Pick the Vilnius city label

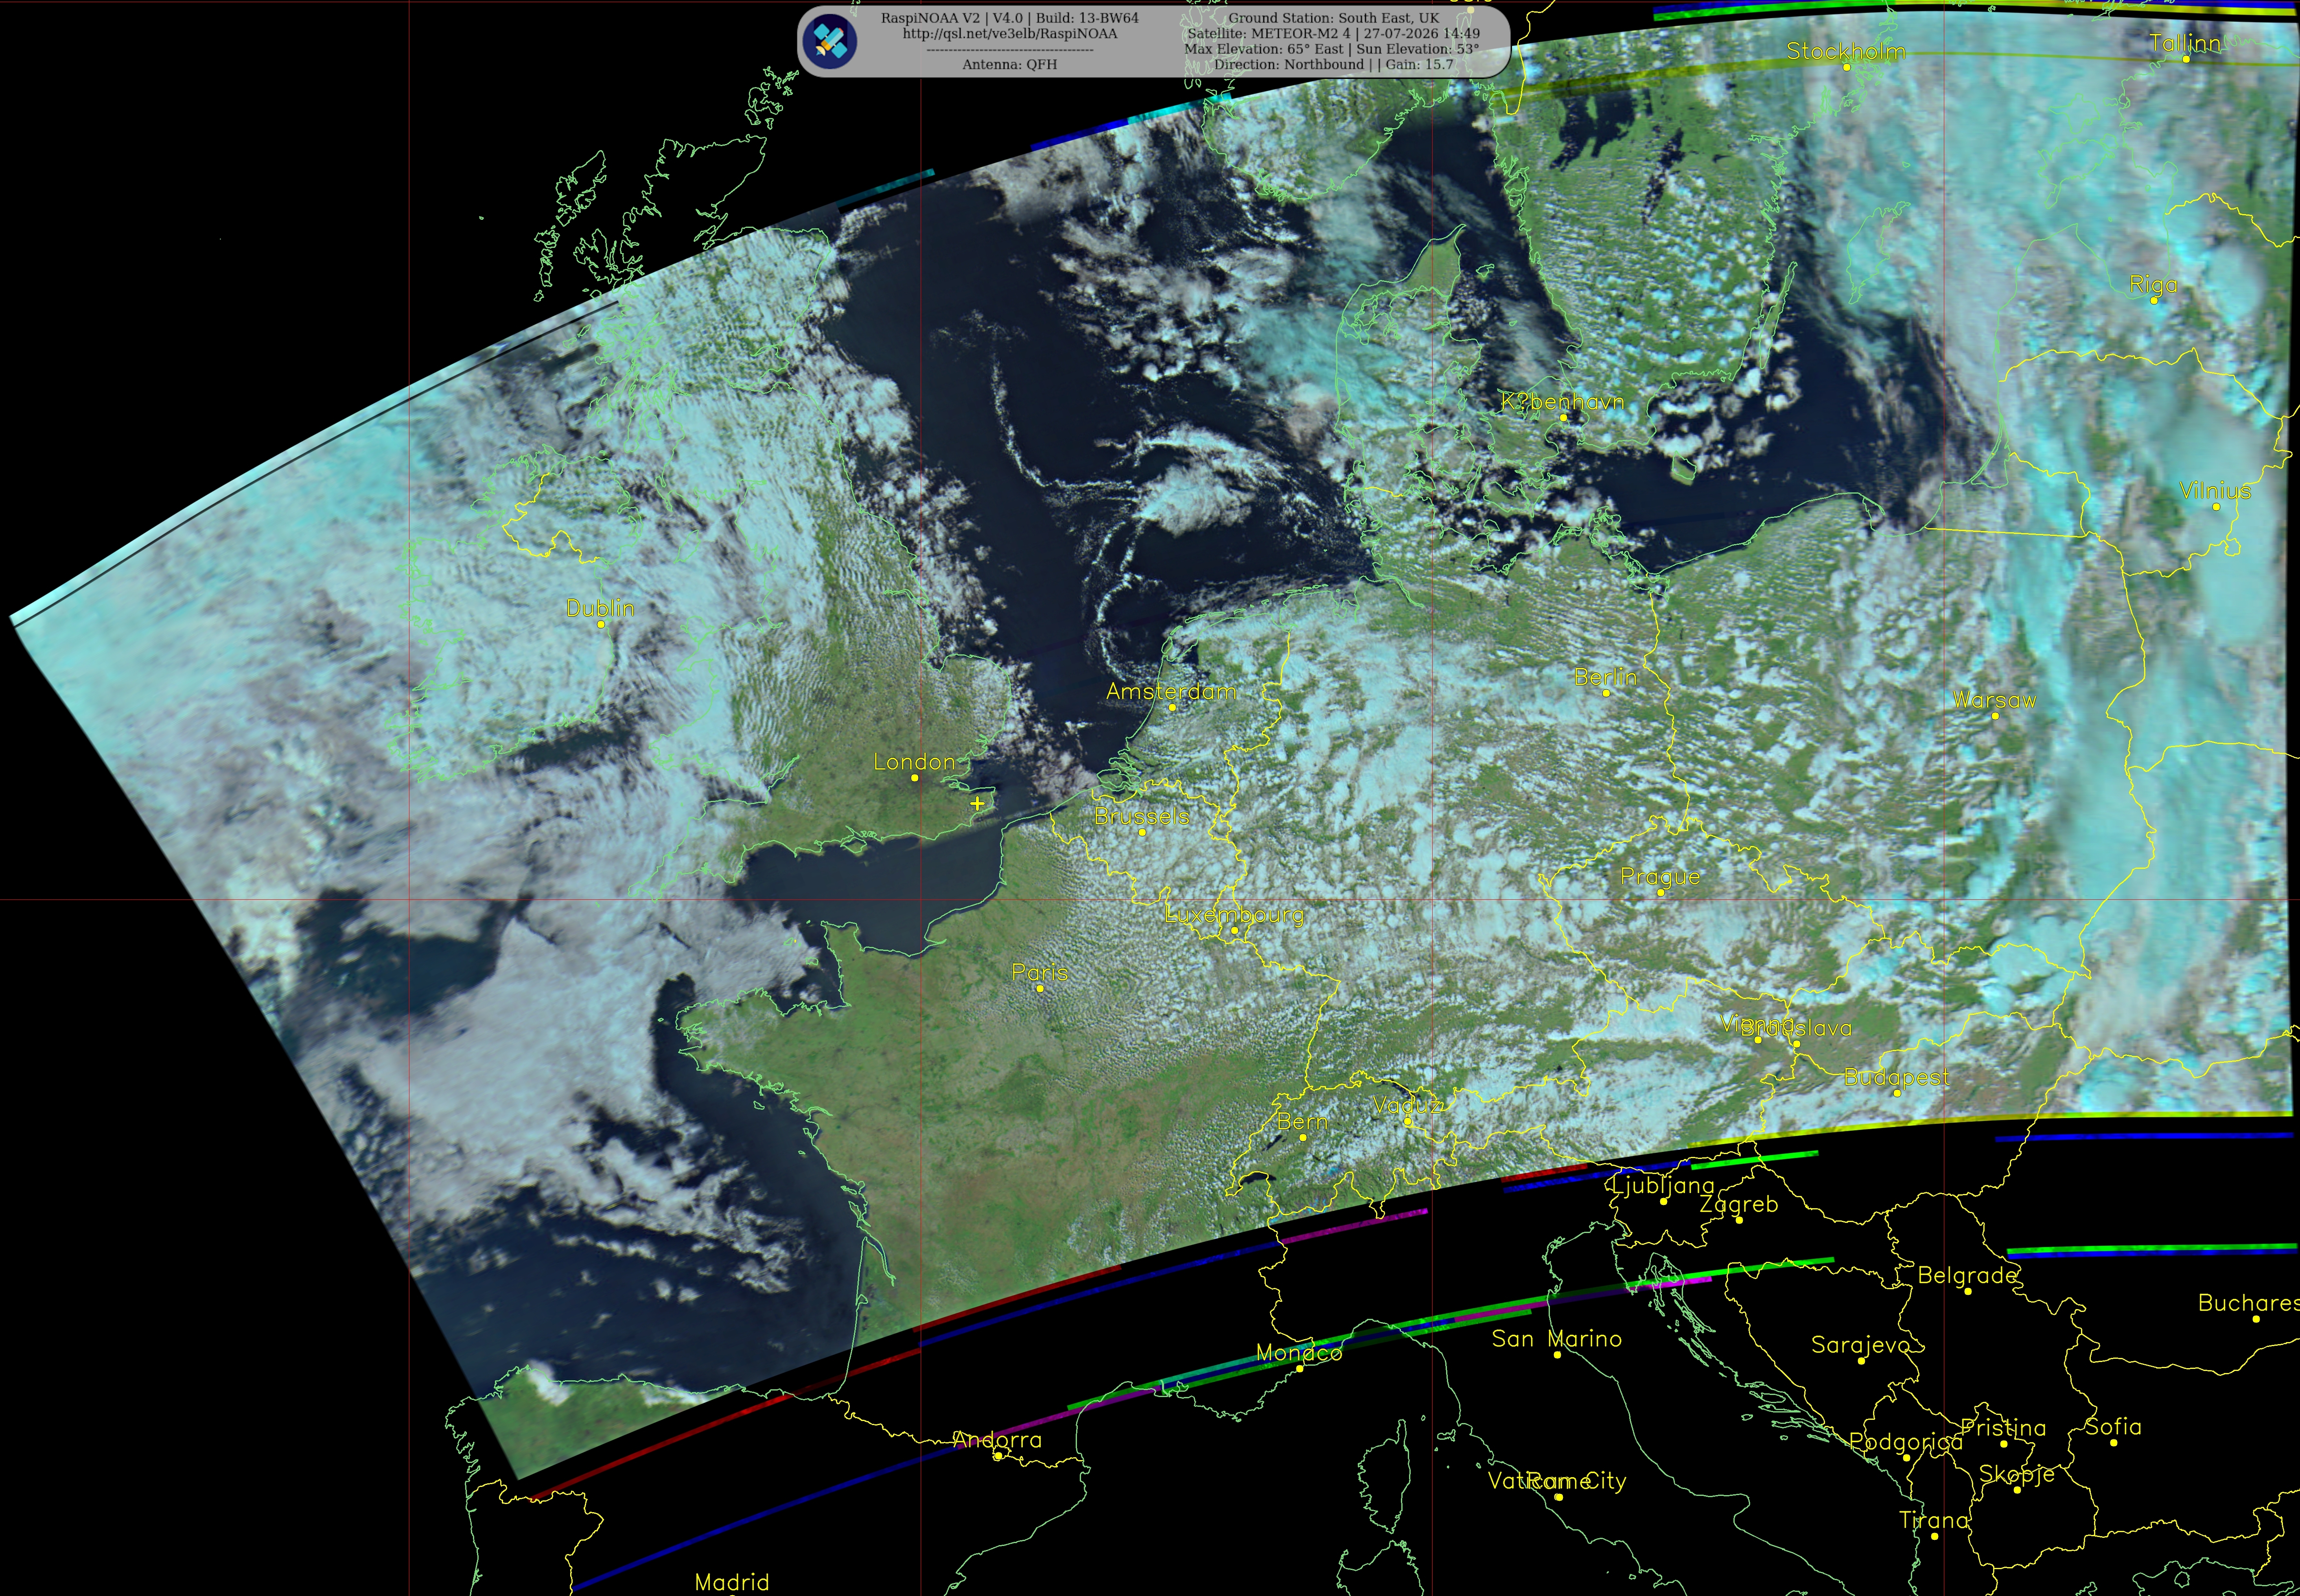click(x=2216, y=491)
